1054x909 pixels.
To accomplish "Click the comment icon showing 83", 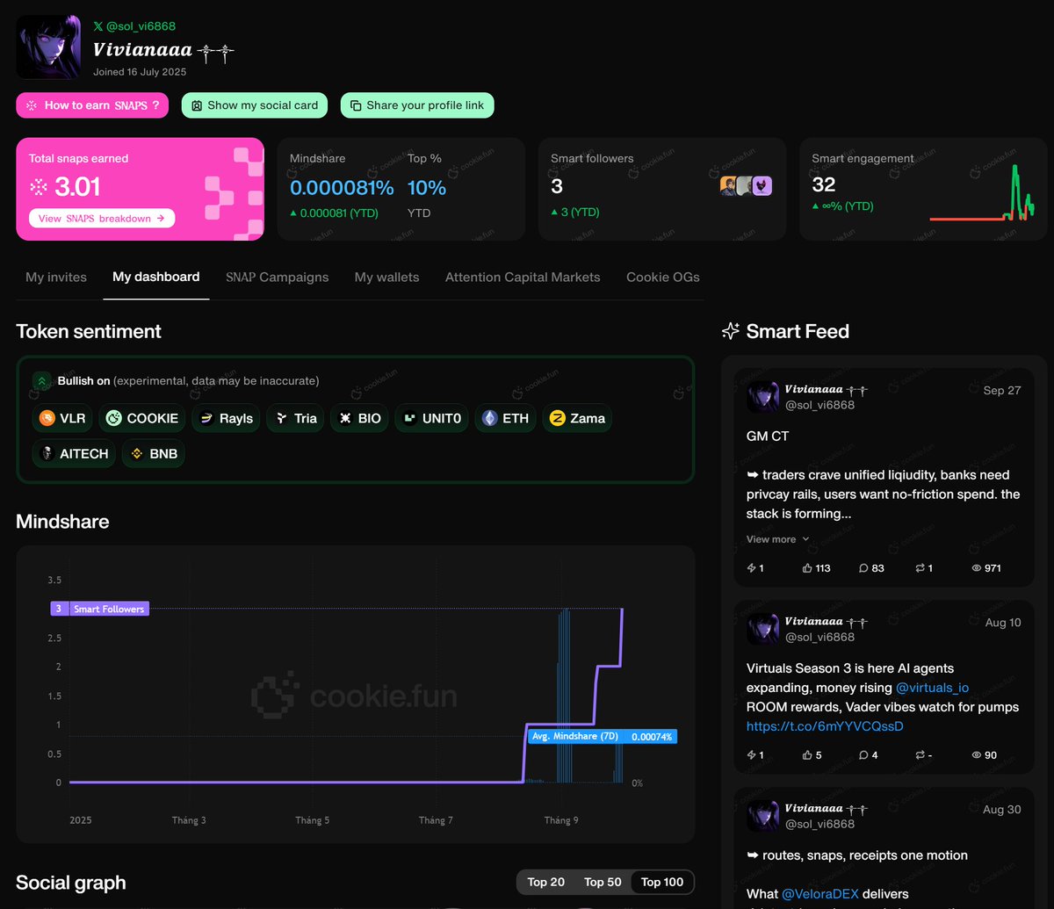I will tap(863, 568).
